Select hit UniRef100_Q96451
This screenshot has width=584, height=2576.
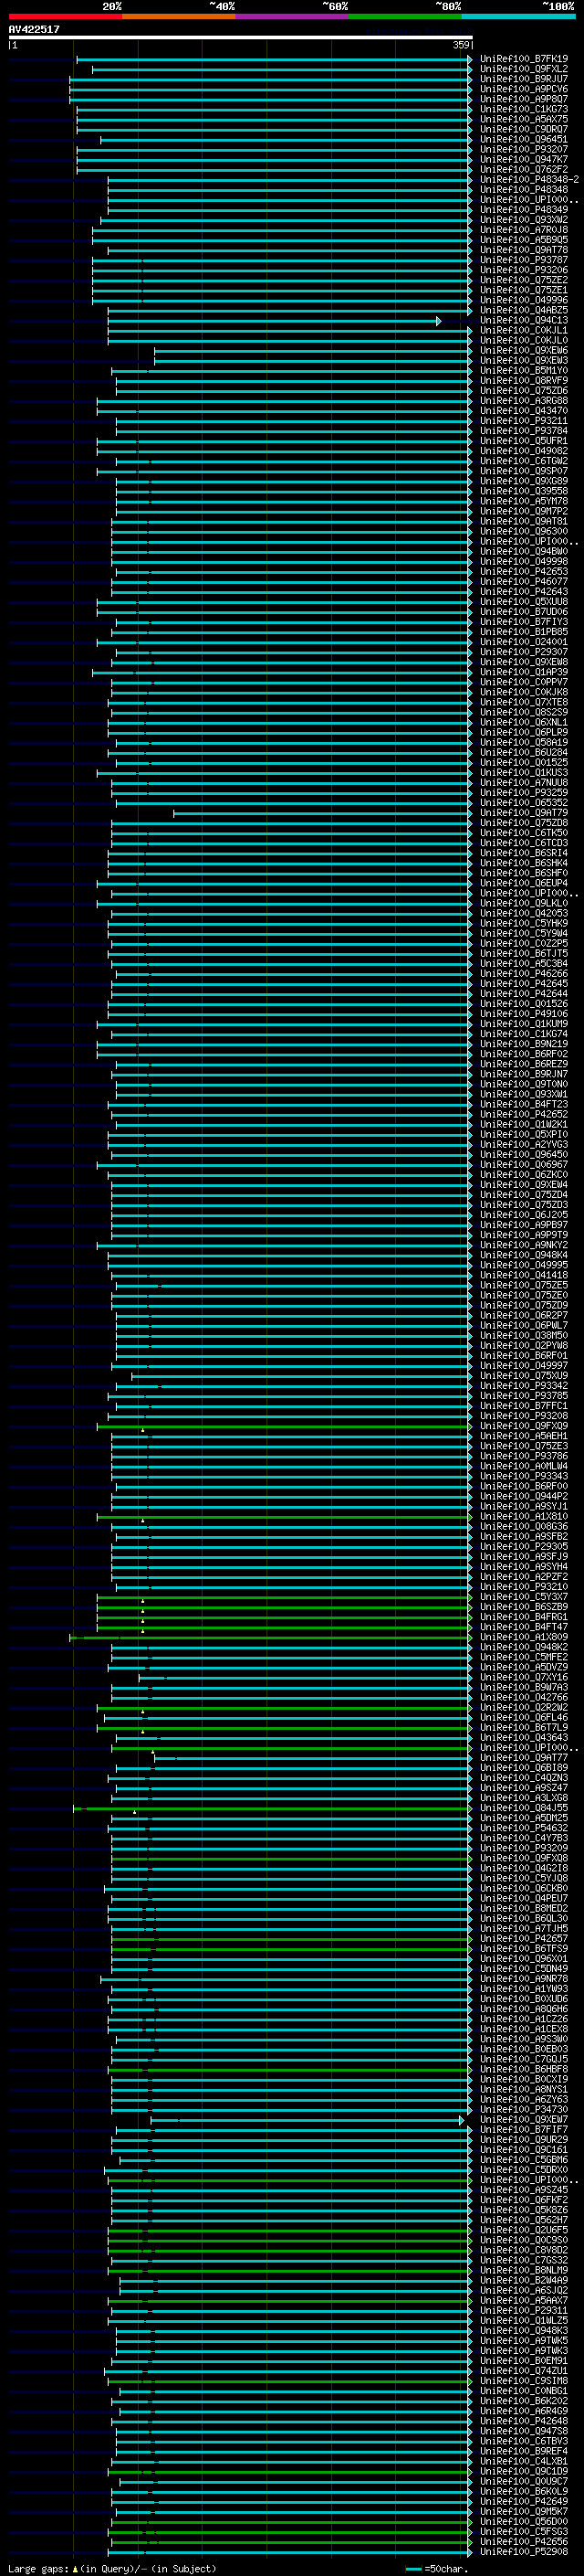click(523, 139)
